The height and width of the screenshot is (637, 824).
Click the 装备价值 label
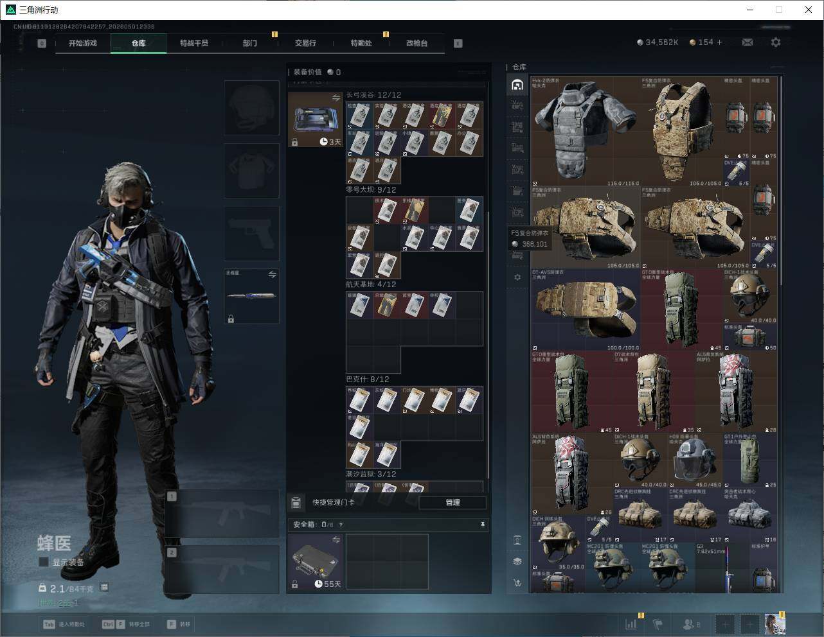click(x=307, y=72)
